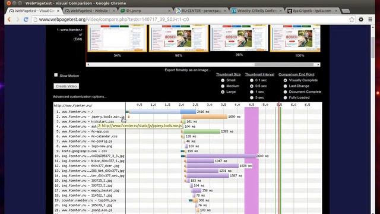
Task: Click the 2416 ms request bar
Action: 161,112
